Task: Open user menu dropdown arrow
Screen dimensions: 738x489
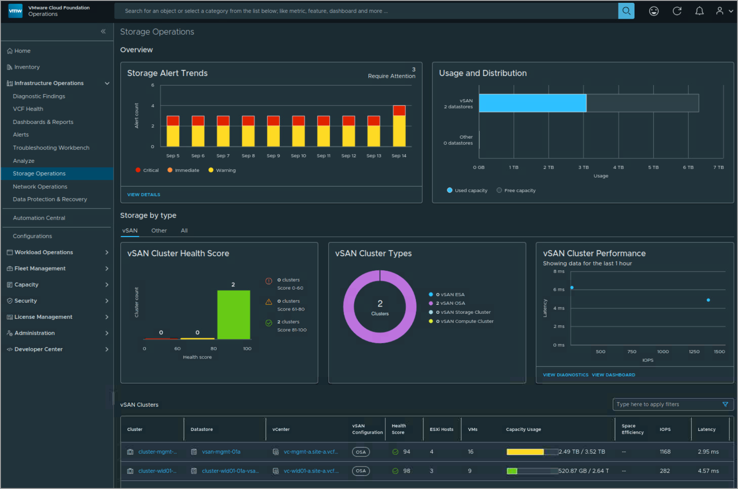Action: point(731,11)
